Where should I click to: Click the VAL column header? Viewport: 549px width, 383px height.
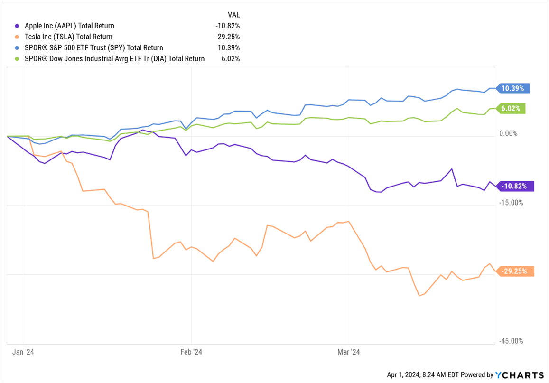pyautogui.click(x=233, y=15)
